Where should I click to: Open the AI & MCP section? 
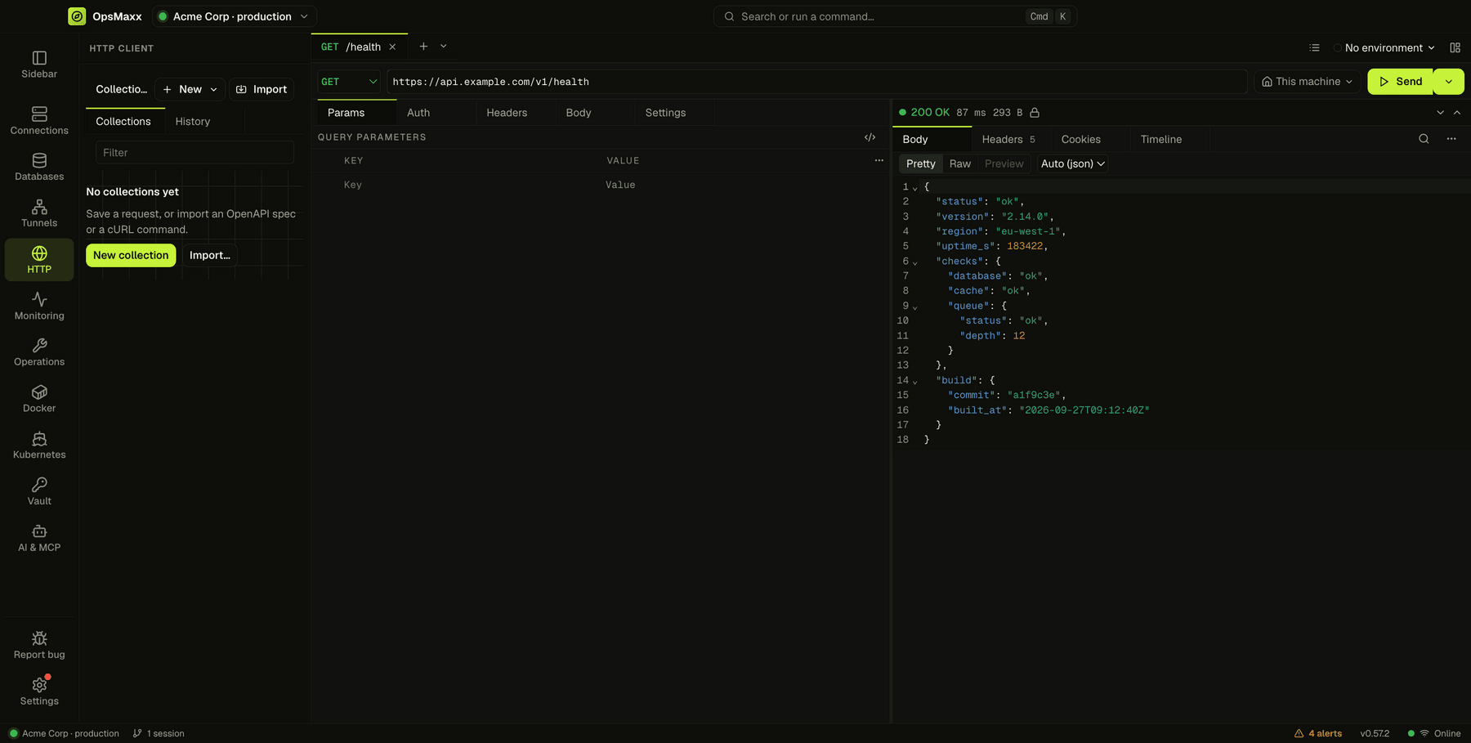click(39, 538)
